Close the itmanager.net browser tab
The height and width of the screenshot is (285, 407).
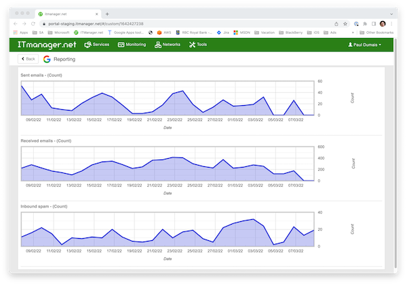tap(96, 14)
